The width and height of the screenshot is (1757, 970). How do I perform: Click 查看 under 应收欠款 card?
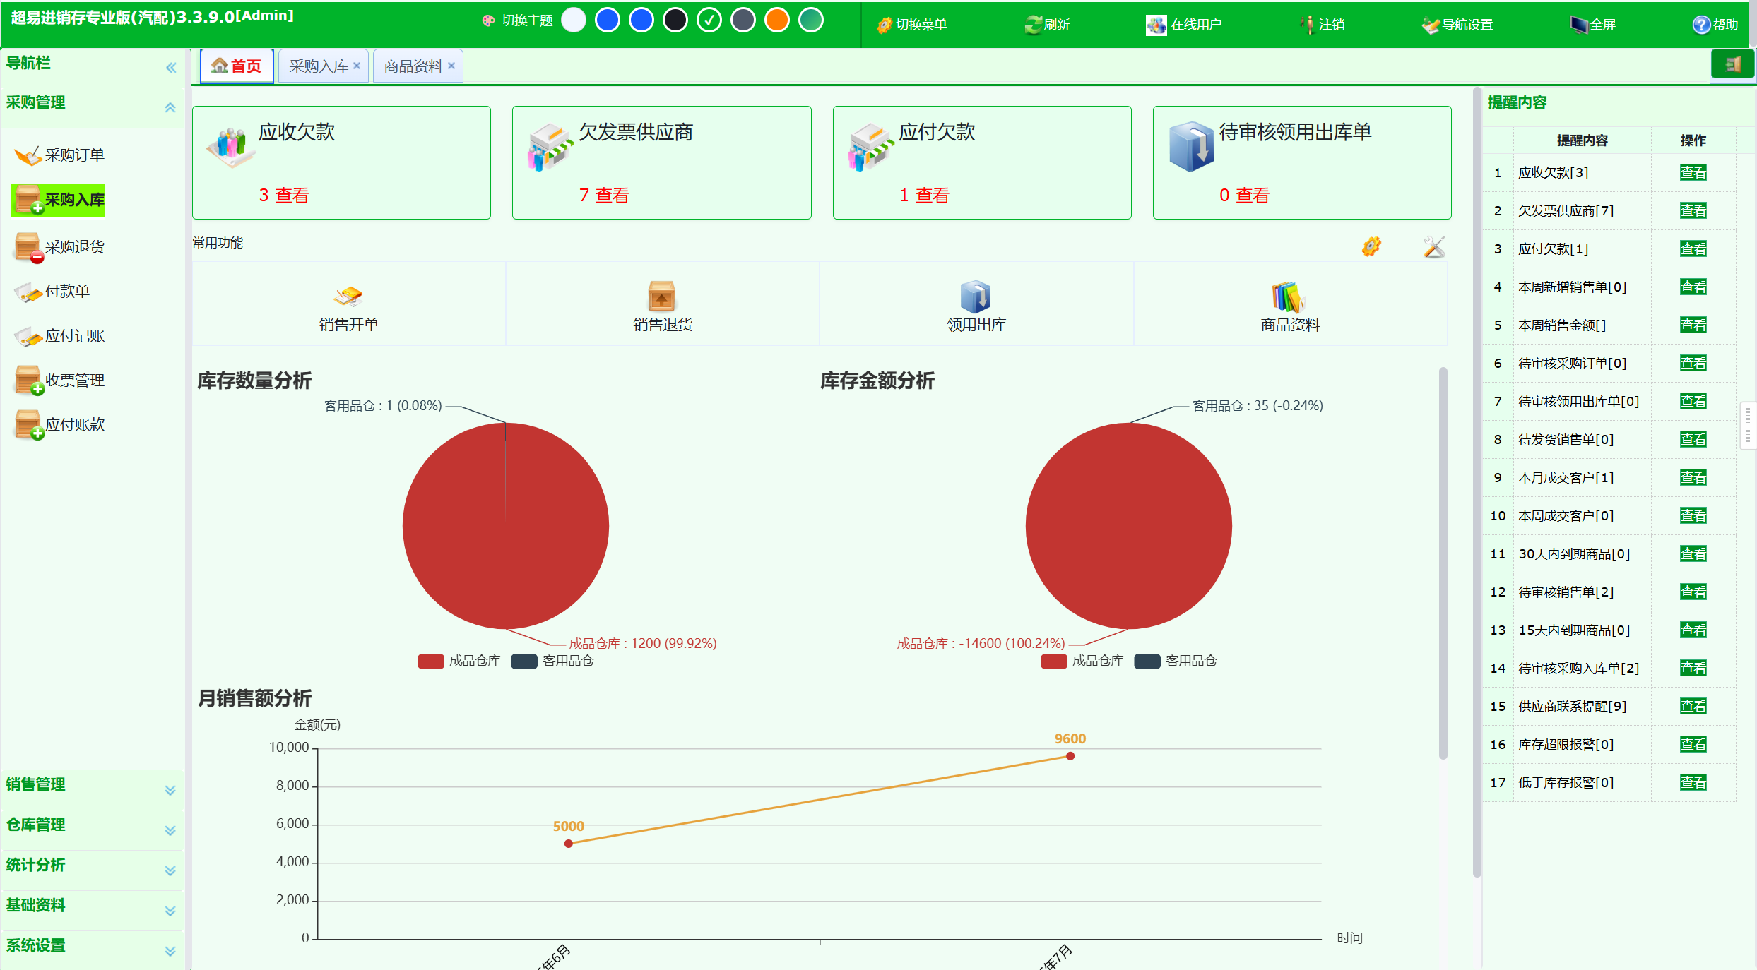(292, 196)
